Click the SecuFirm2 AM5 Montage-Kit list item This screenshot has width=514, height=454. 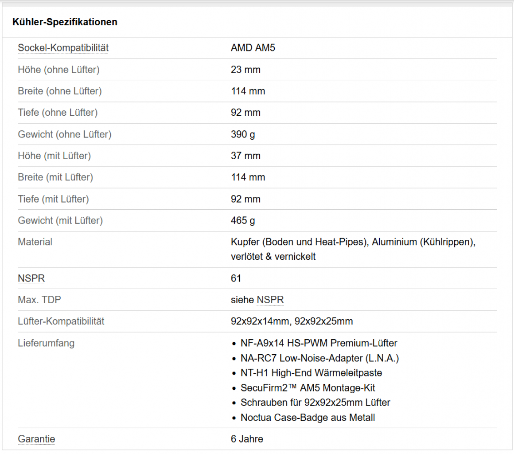[x=308, y=388]
